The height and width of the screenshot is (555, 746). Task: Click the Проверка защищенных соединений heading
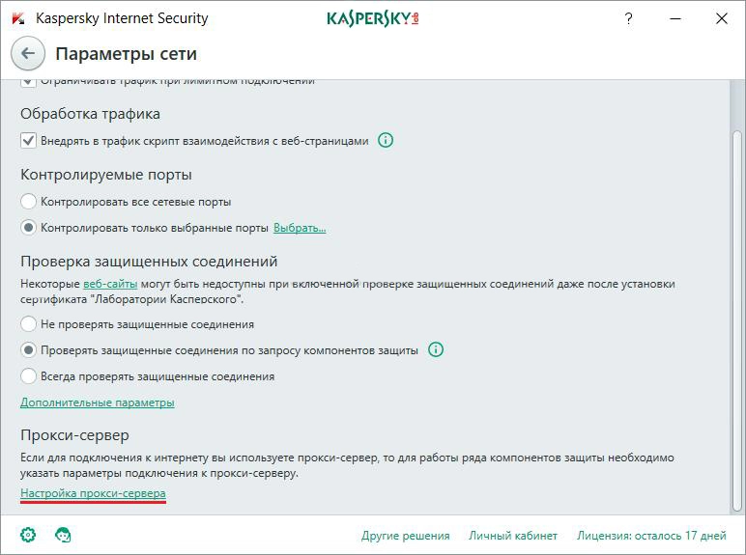[x=149, y=262]
